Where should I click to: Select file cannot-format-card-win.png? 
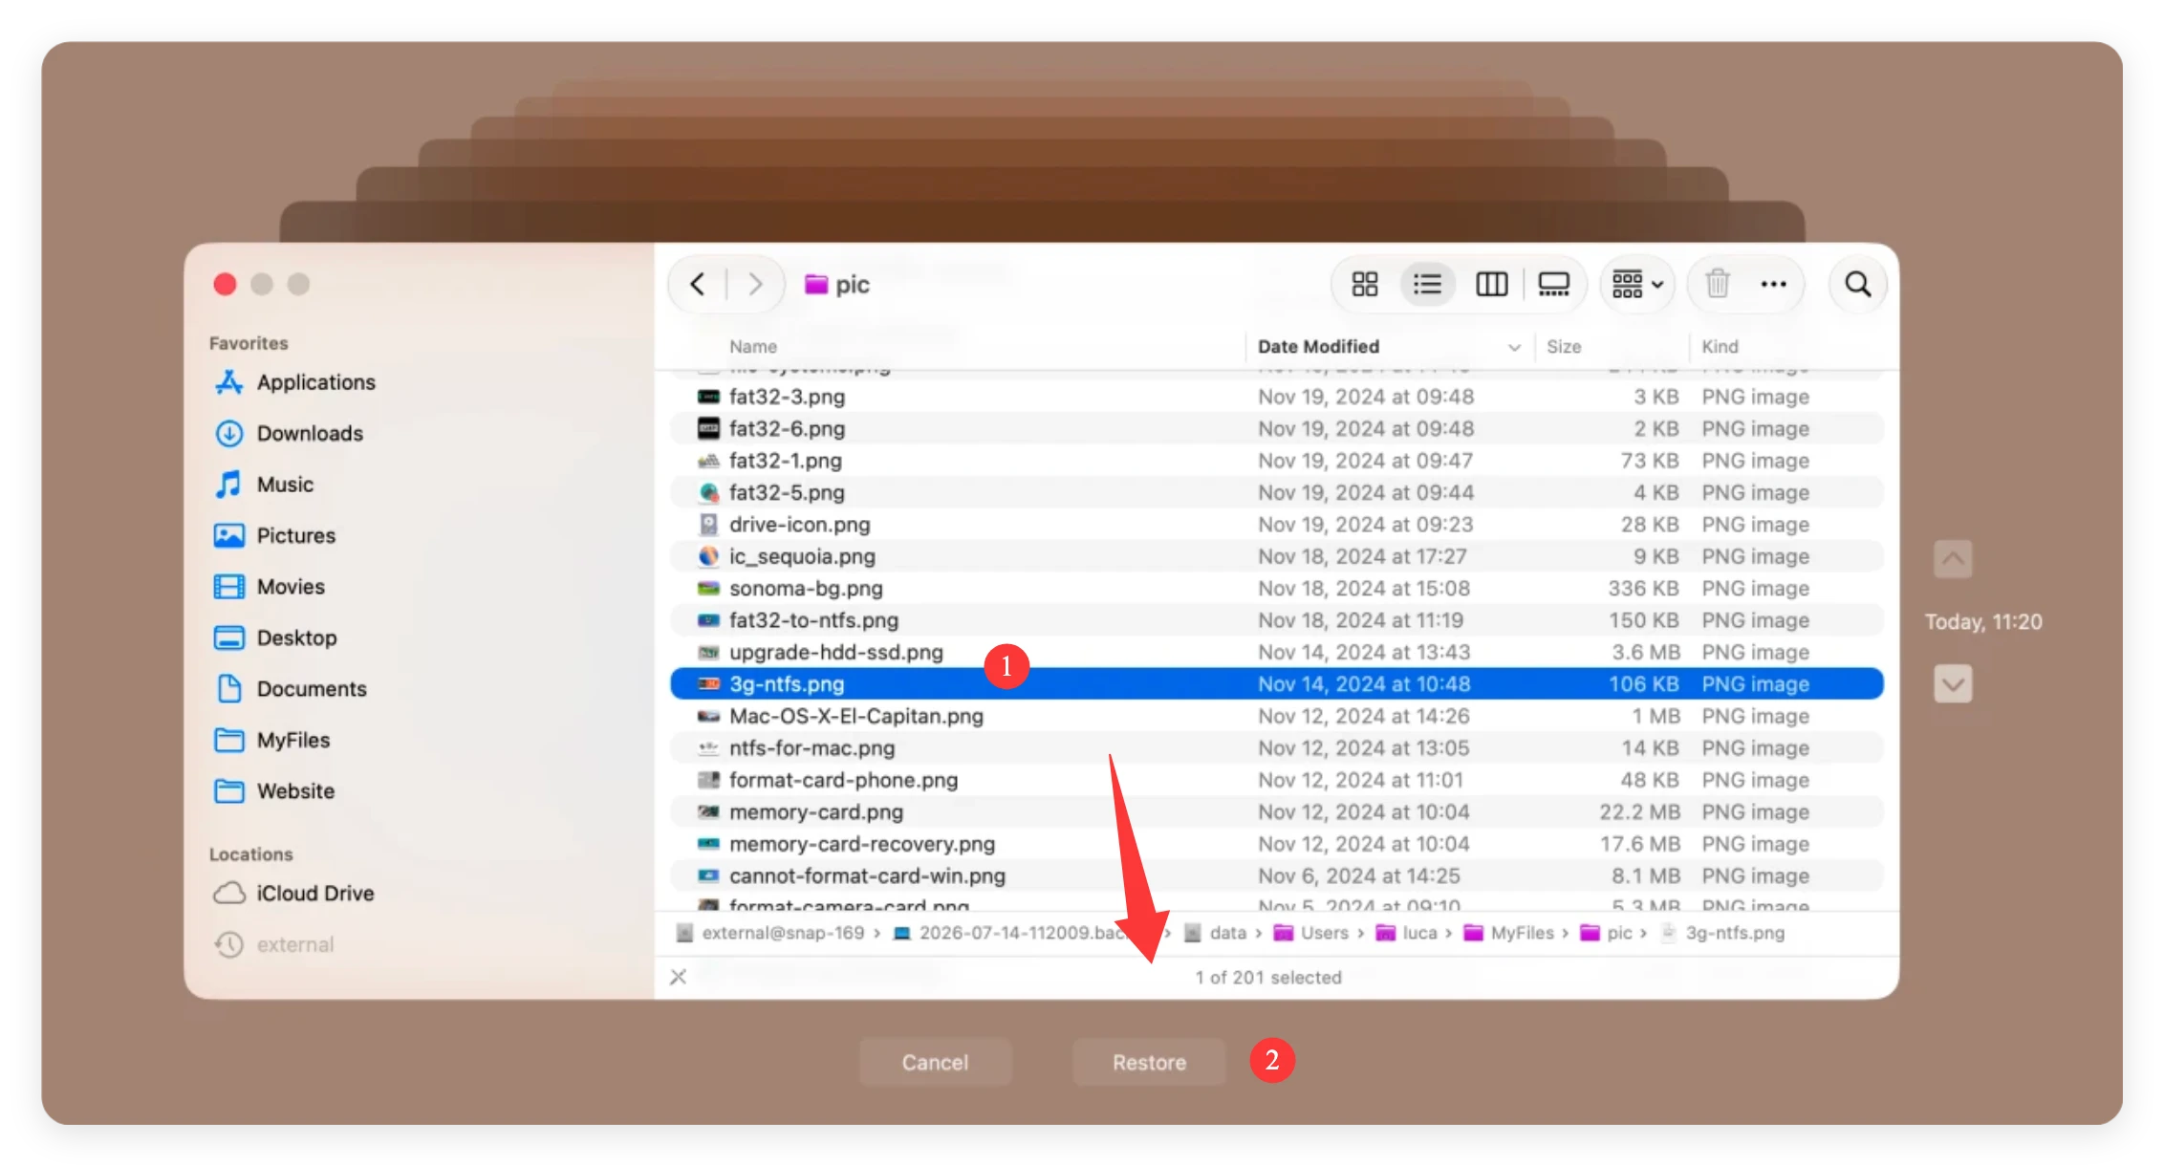tap(1277, 875)
